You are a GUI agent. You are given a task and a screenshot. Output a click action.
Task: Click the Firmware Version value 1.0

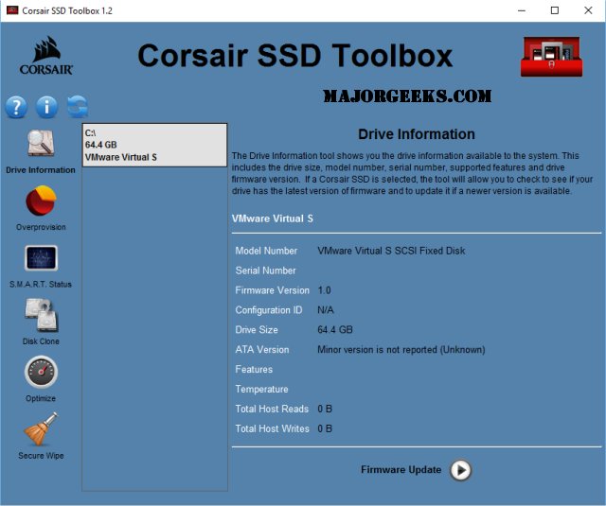pos(324,290)
